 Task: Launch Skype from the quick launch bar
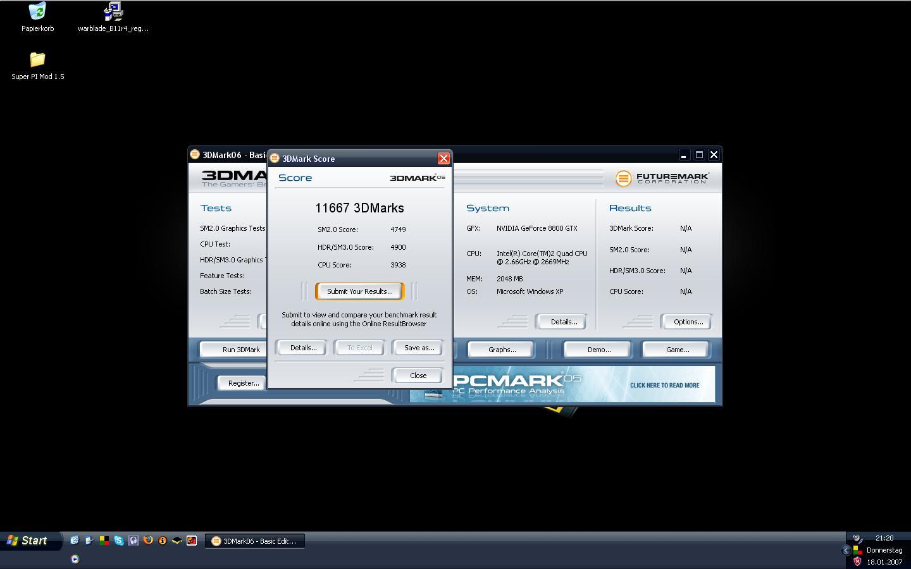[x=118, y=541]
